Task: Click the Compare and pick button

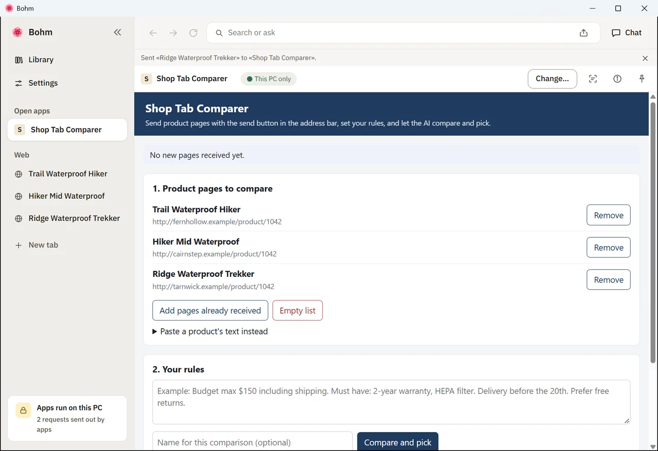Action: tap(398, 442)
